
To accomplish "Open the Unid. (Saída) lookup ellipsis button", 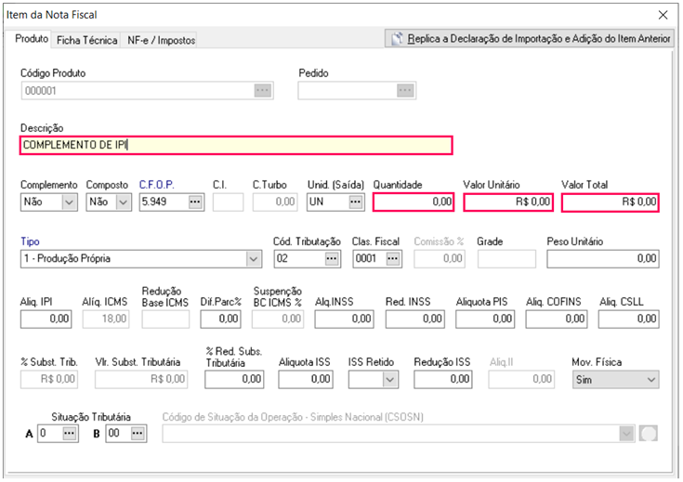I will click(356, 202).
